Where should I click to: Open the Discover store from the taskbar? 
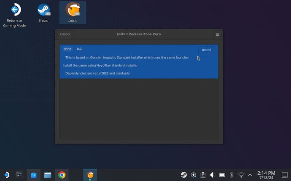pos(34,175)
